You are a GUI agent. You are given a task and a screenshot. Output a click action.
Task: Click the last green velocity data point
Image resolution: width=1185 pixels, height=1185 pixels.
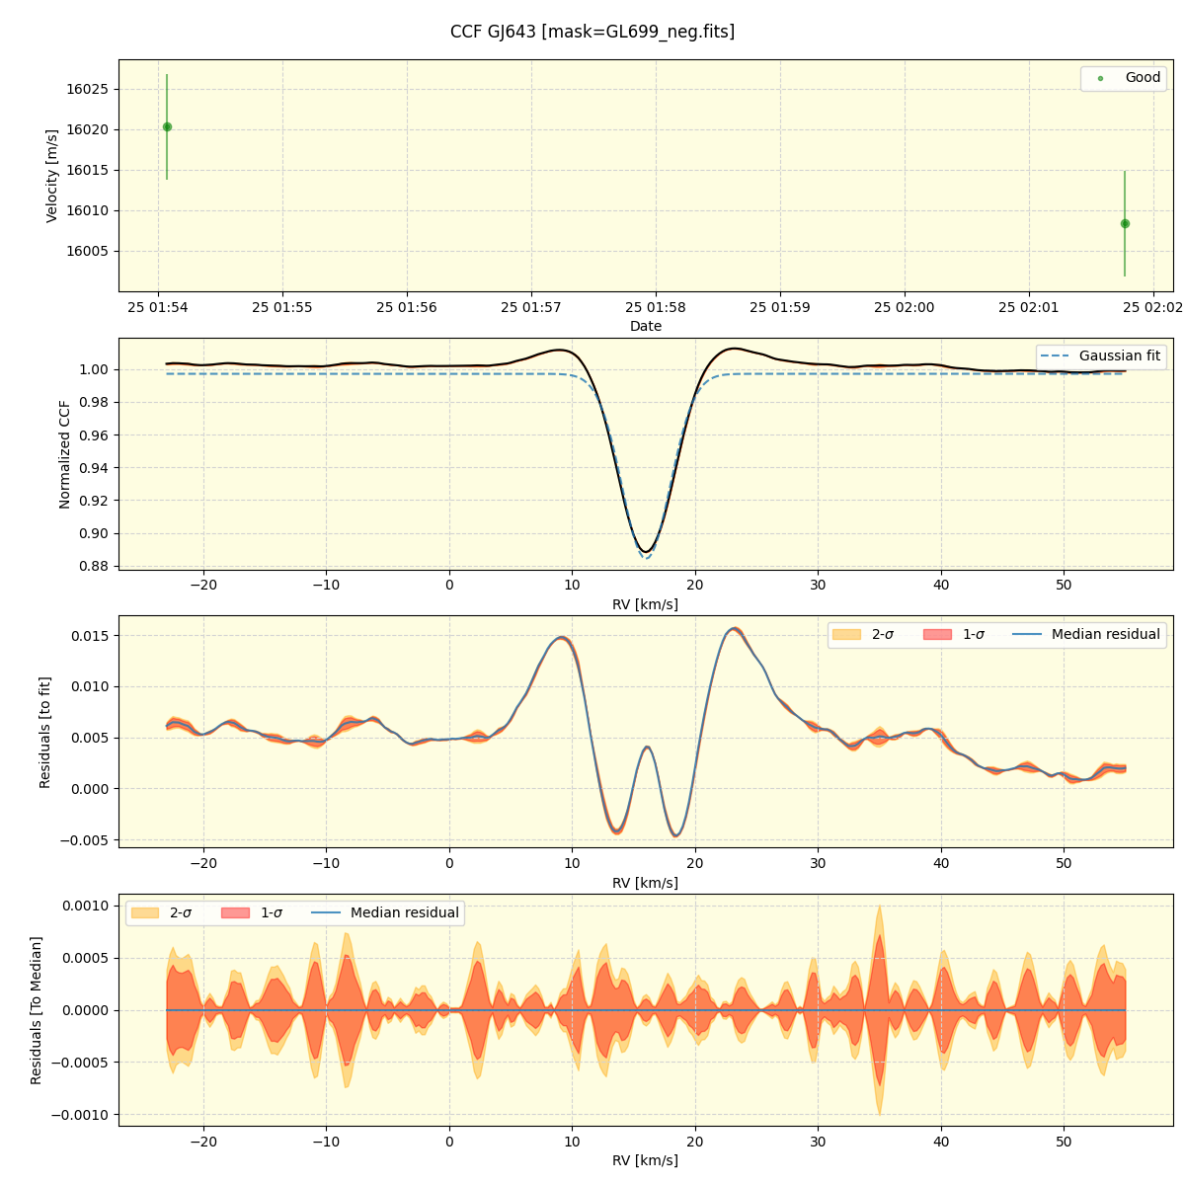1125,223
